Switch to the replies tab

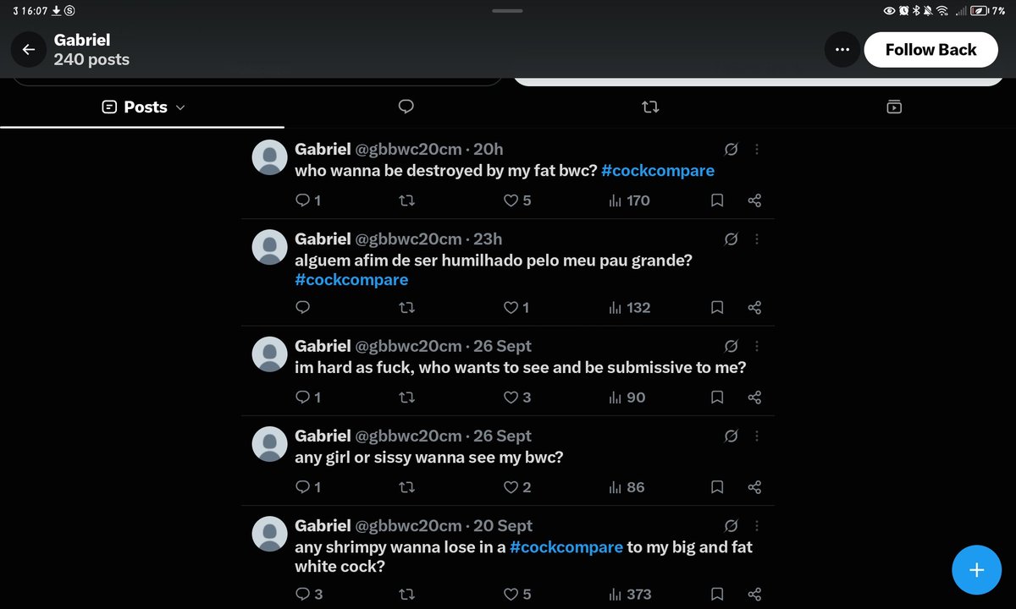[x=406, y=107]
